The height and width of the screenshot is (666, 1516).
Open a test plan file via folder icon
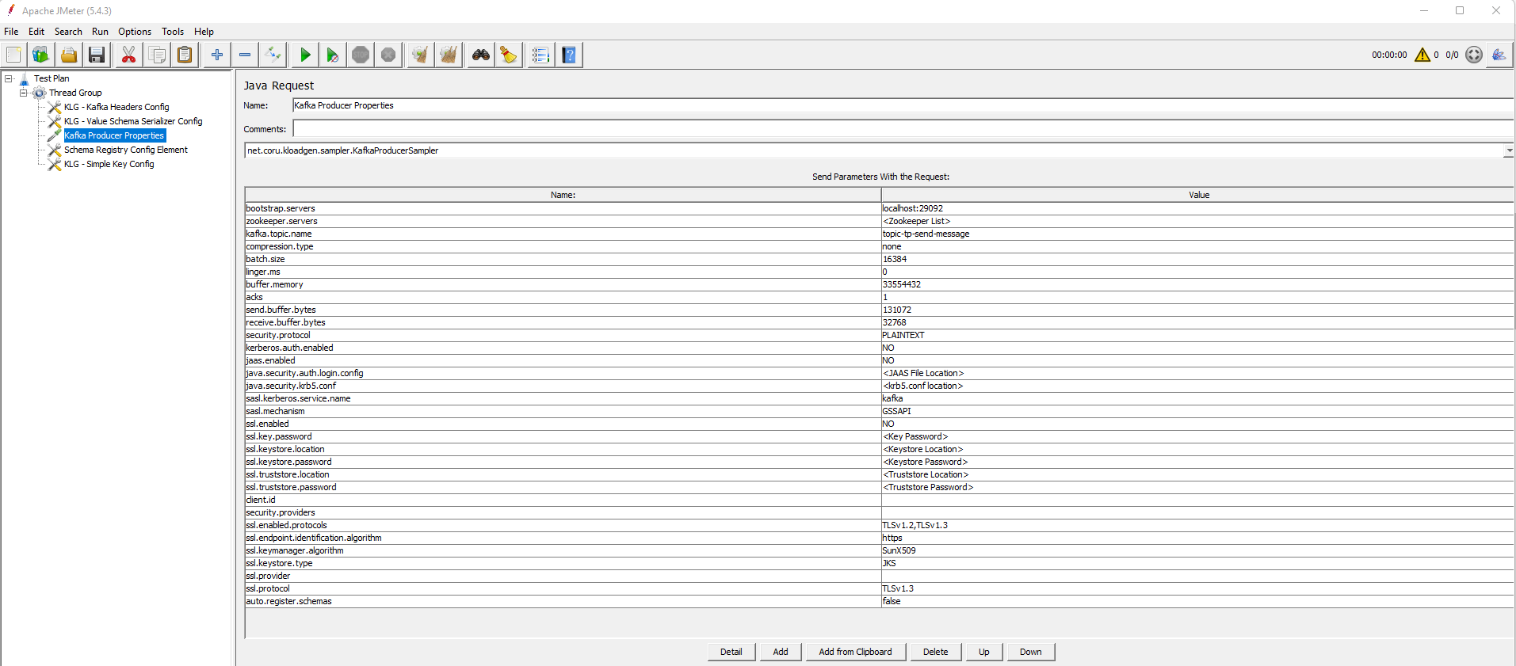point(69,55)
